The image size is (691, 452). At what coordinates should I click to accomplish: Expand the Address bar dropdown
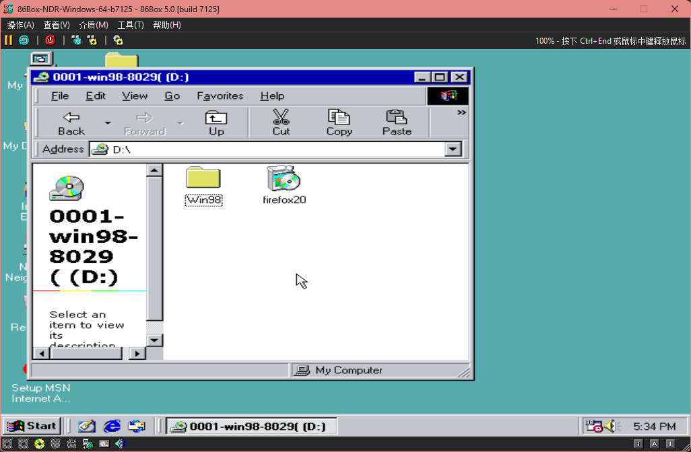point(453,149)
